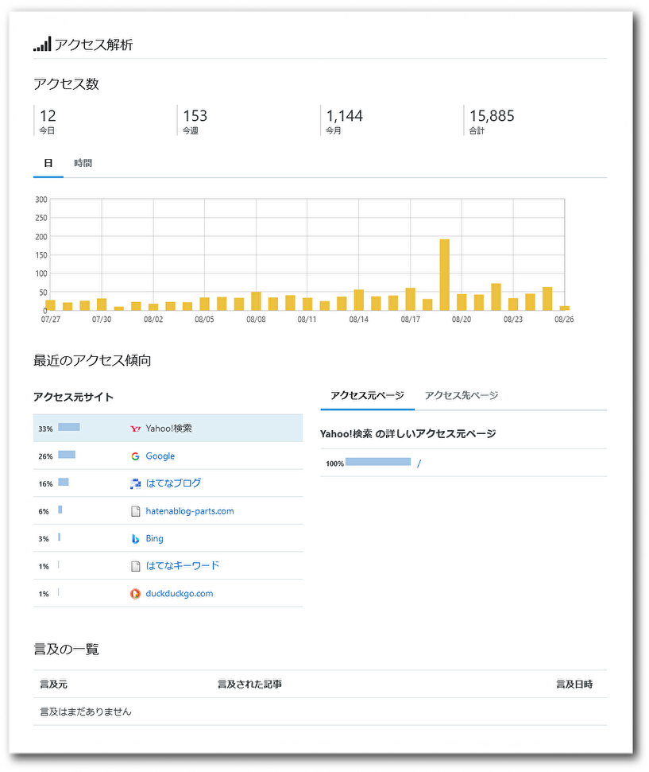Click the document icon beside hatenablog-parts.com

(135, 510)
